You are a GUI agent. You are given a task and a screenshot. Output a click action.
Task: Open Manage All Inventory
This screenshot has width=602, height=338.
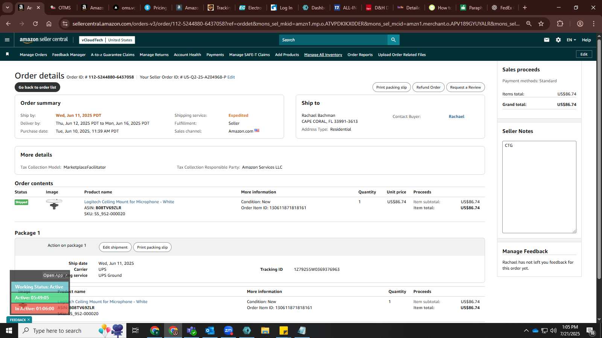(x=323, y=54)
